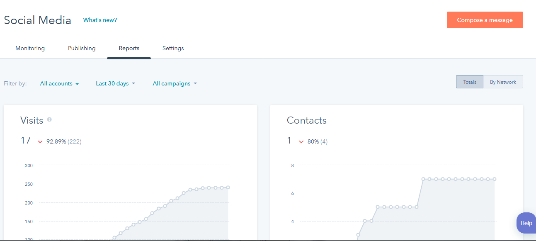Viewport: 536px width, 241px height.
Task: Expand the All campaigns filter dropdown
Action: pos(175,83)
